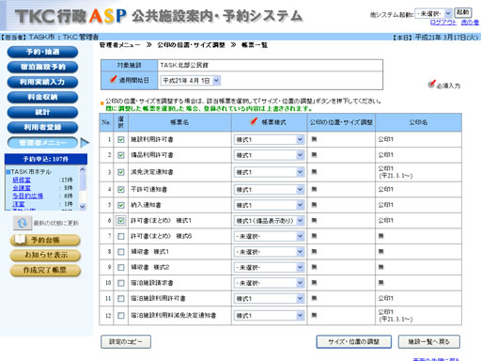
Task: Uncheck the row 4 不許可通知書 checkbox
Action: 121,190
